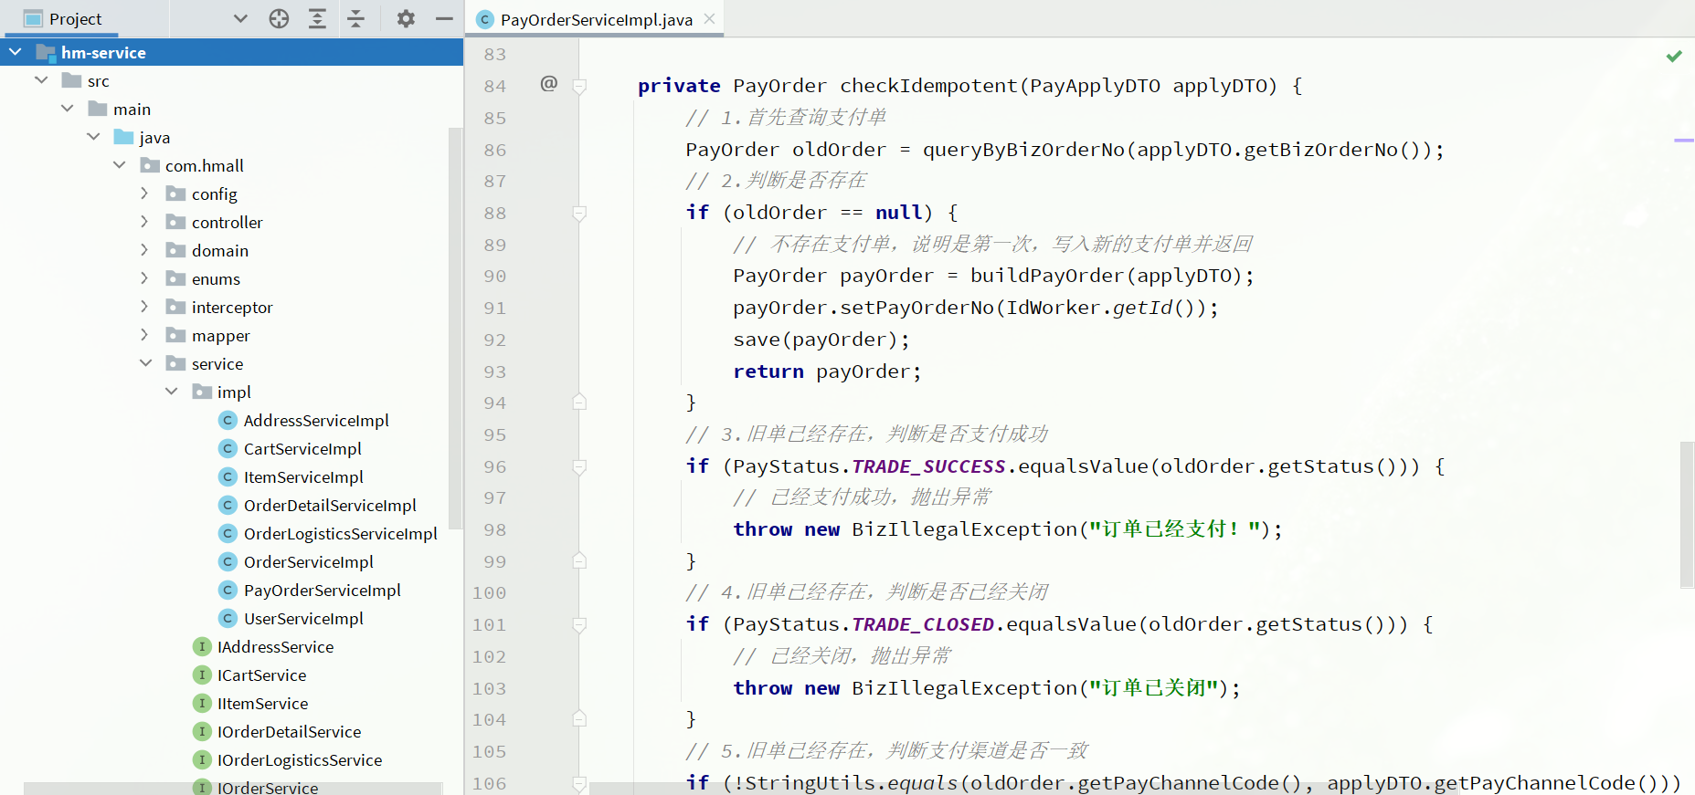Fold the TRADE_SUCCESS if block at line 96

(x=579, y=466)
